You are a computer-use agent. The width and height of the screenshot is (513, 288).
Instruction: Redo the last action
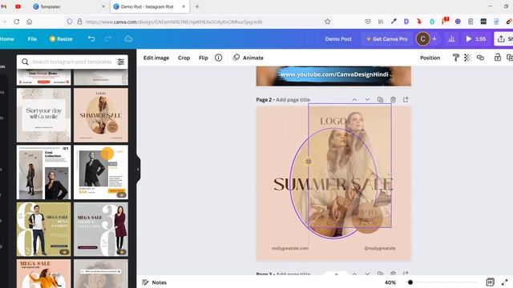108,39
